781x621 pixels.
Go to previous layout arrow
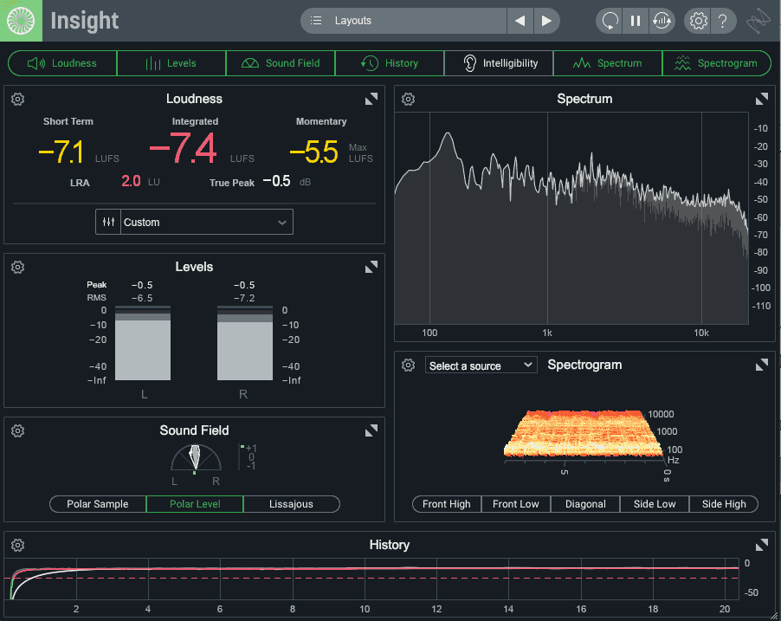pyautogui.click(x=520, y=21)
